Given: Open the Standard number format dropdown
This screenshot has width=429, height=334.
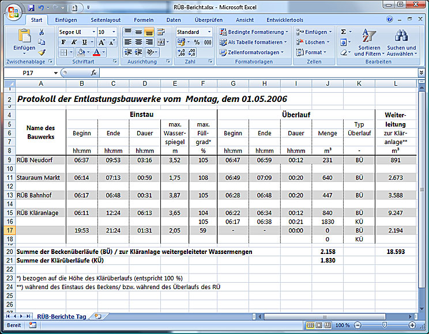Looking at the screenshot, I should 209,32.
